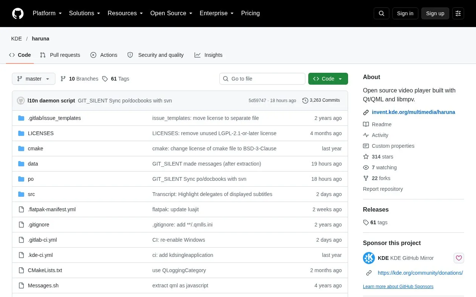
Task: Click the KDE owner breadcrumb
Action: pyautogui.click(x=16, y=39)
